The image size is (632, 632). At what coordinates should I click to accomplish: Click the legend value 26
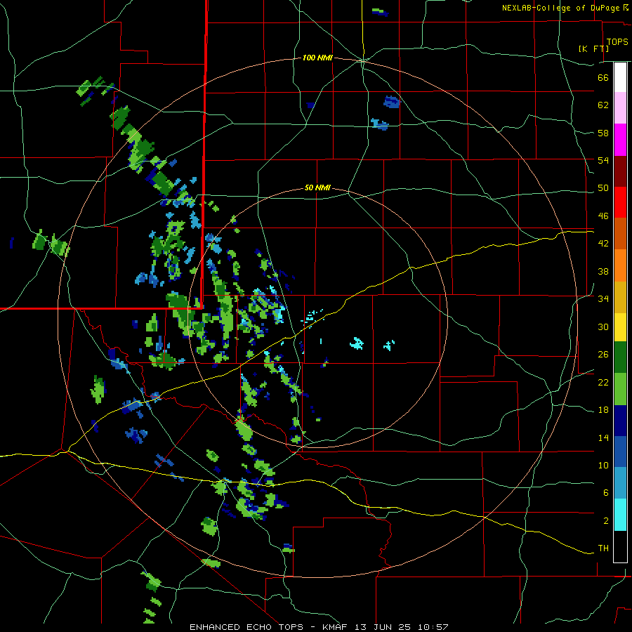(603, 355)
